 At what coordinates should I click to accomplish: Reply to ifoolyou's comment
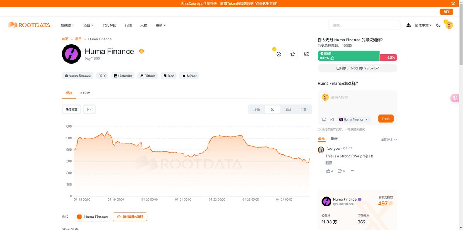click(x=341, y=171)
